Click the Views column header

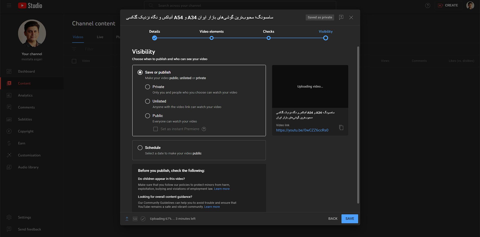(385, 61)
